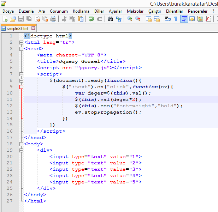The height and width of the screenshot is (212, 218).
Task: Click "deger*2" expression on line 11
Action: 124,99
